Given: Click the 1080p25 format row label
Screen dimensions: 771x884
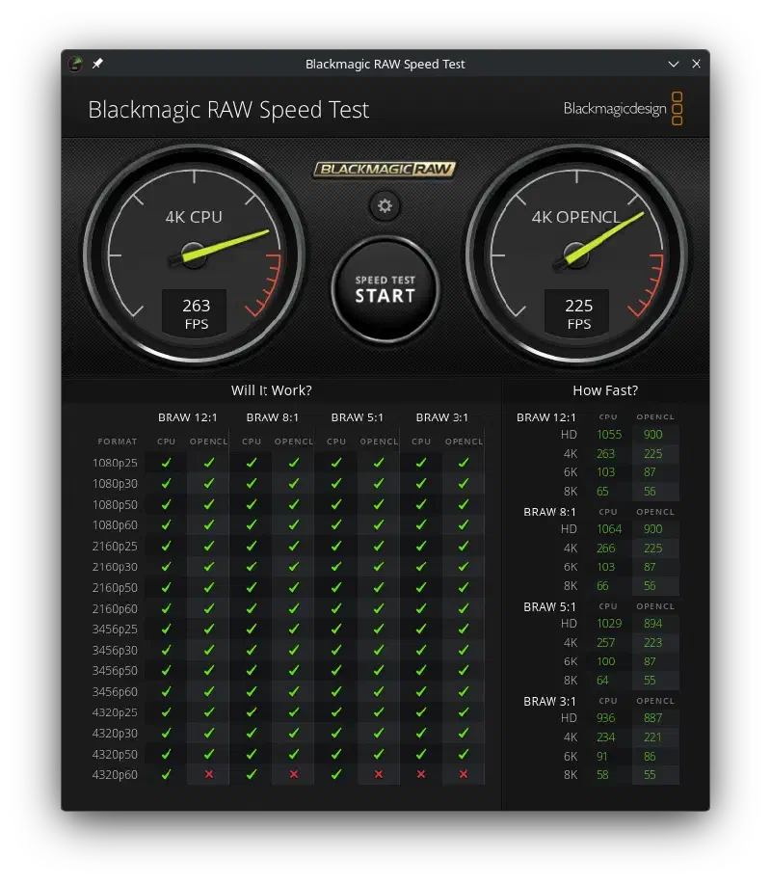Looking at the screenshot, I should pos(115,463).
